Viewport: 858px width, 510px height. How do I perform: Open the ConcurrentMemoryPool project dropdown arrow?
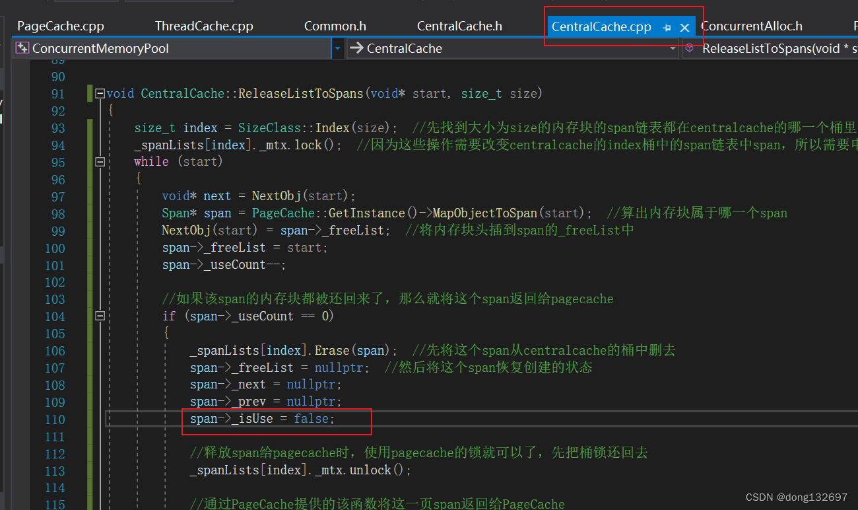coord(338,48)
